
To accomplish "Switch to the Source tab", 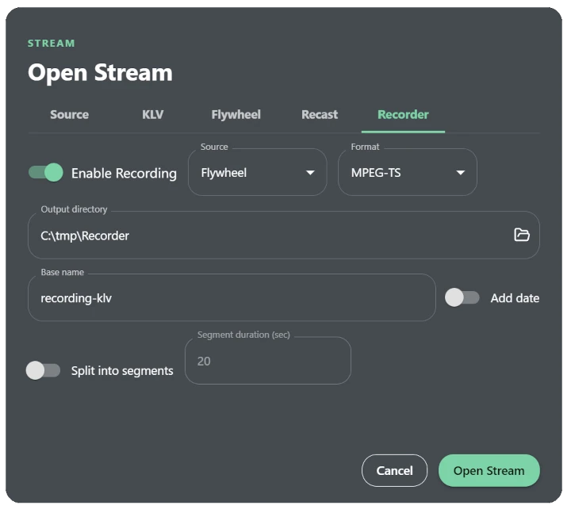I will click(x=70, y=116).
